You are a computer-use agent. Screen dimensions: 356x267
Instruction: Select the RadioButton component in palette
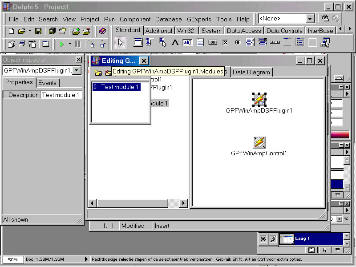(238, 43)
